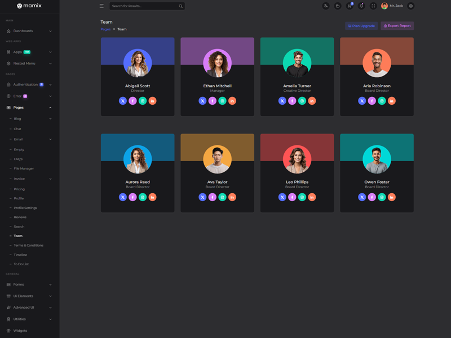Open the Mr. Jack profile dropdown
451x338 pixels.
click(392, 6)
